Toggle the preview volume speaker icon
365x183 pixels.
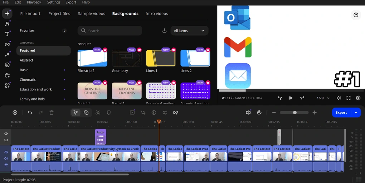pyautogui.click(x=339, y=98)
